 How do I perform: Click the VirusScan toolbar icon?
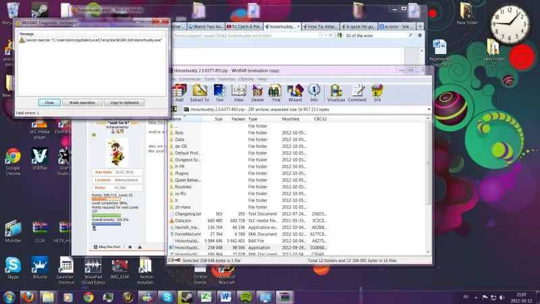[335, 93]
